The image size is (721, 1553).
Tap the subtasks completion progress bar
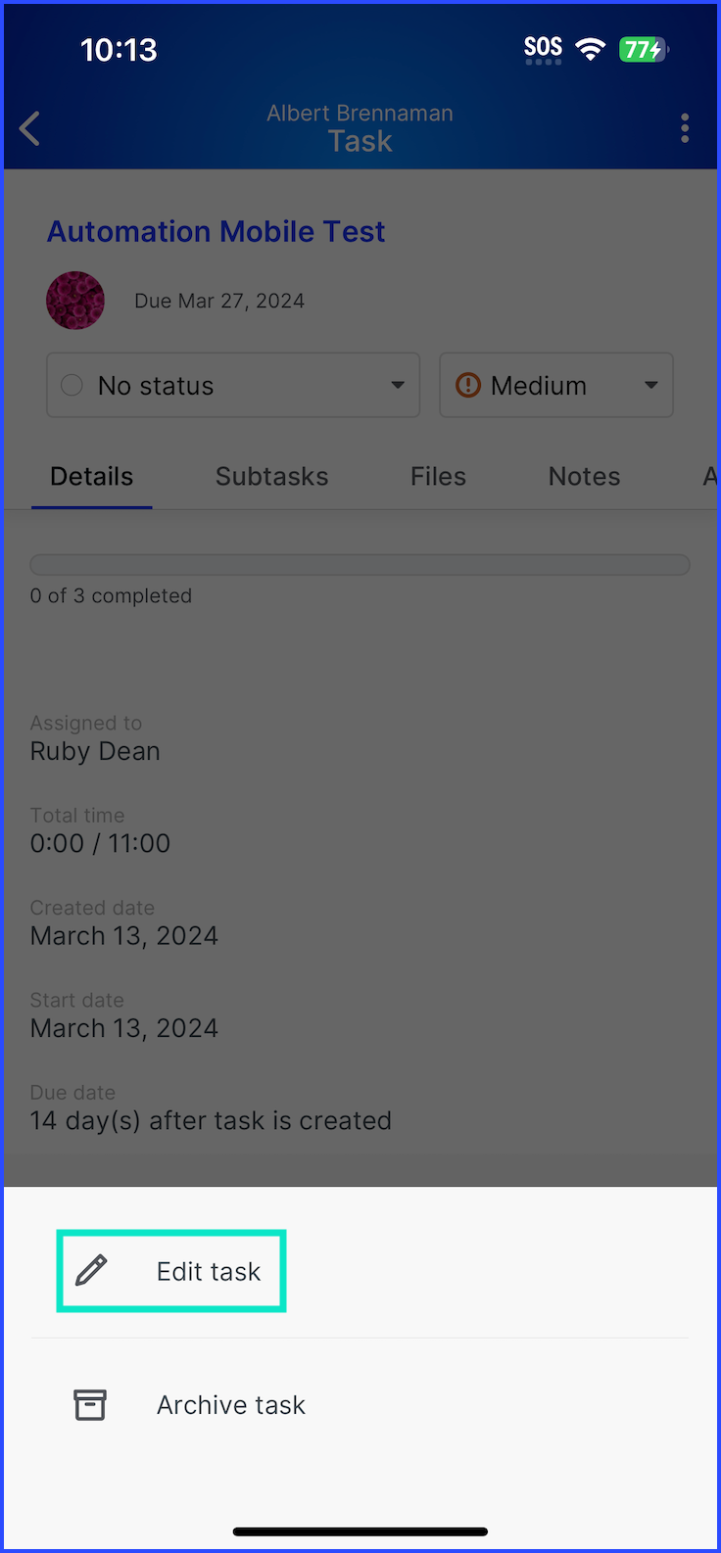pyautogui.click(x=360, y=565)
